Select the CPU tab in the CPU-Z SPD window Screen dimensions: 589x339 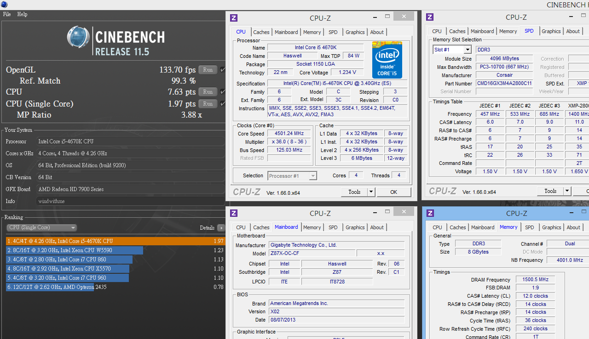pyautogui.click(x=437, y=31)
